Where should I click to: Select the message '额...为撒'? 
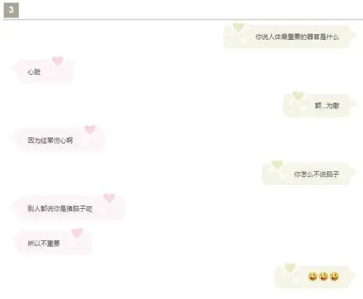coord(327,106)
